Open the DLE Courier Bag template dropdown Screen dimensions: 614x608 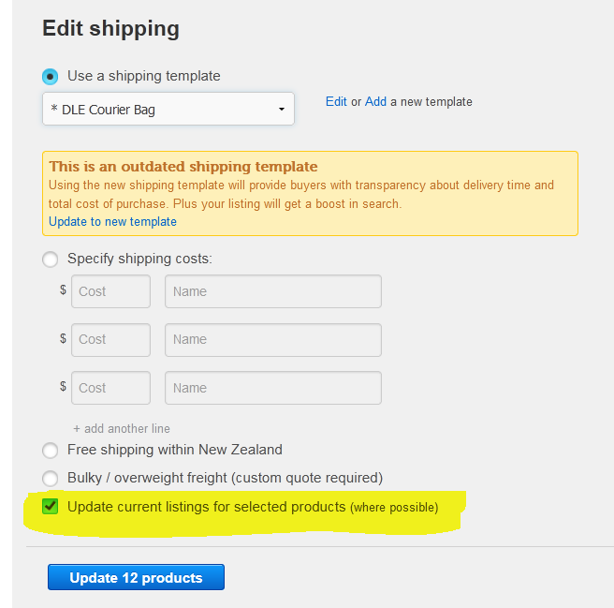tap(168, 110)
